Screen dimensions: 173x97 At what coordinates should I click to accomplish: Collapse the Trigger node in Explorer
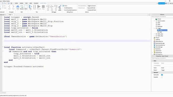click(154, 28)
